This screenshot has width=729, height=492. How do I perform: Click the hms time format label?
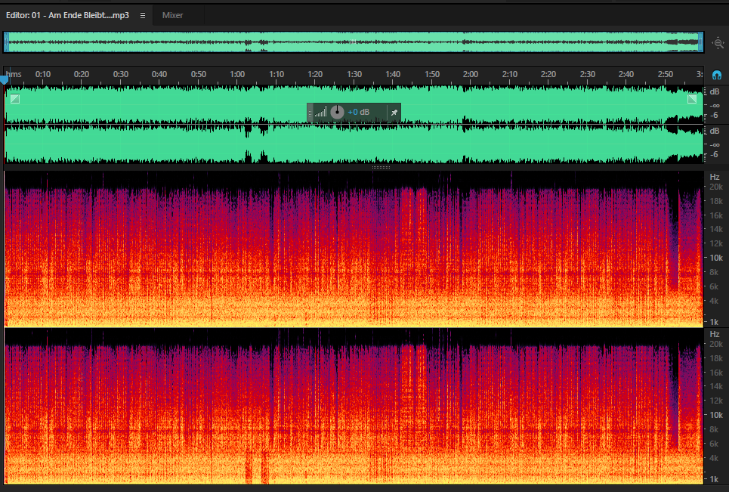pyautogui.click(x=14, y=74)
